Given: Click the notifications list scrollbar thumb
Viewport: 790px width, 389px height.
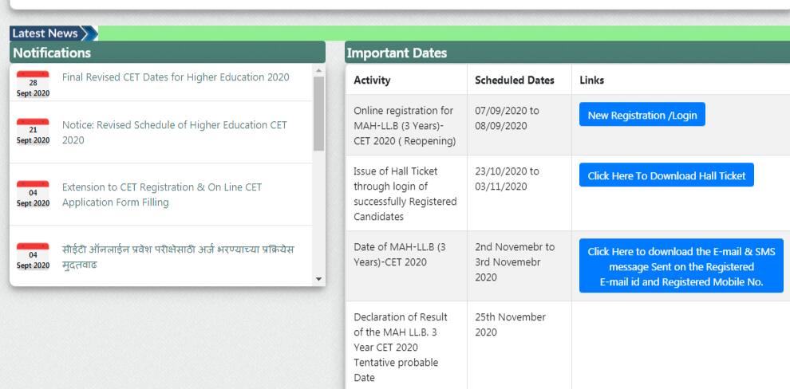Looking at the screenshot, I should pyautogui.click(x=319, y=112).
